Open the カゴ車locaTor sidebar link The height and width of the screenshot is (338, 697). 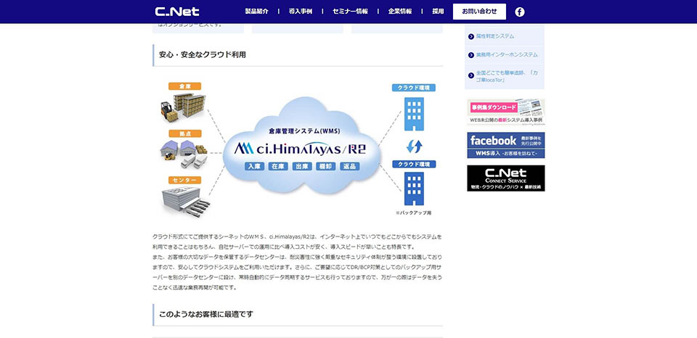[507, 76]
